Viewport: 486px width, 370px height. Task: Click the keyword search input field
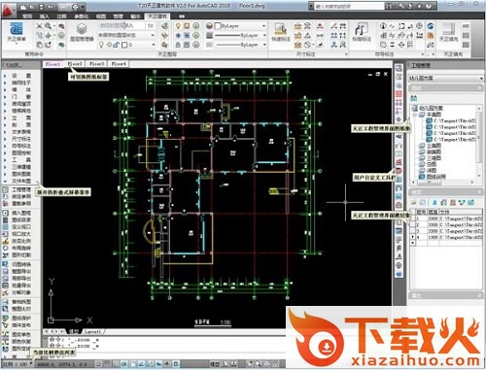coord(349,6)
